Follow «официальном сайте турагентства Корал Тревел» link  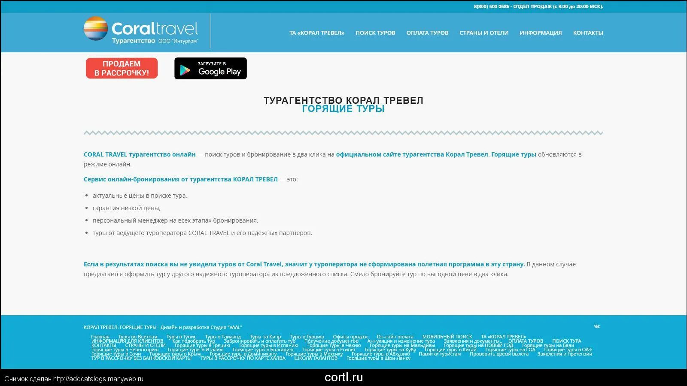pos(412,154)
